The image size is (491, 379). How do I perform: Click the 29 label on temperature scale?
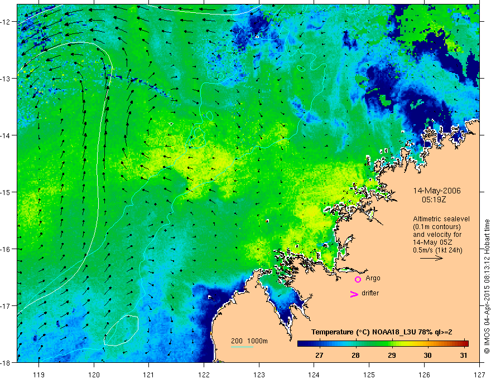click(x=392, y=355)
